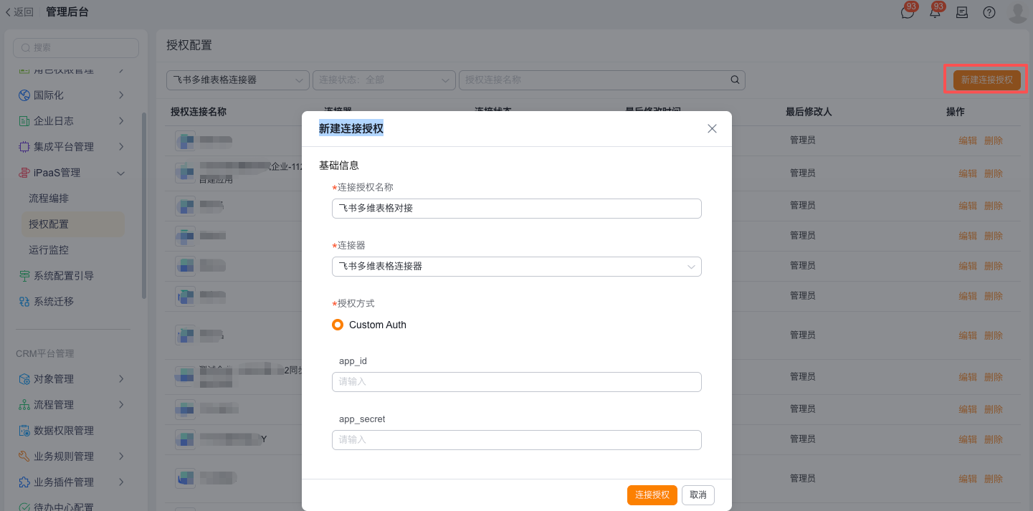Click the app_secret input field
This screenshot has height=511, width=1033.
tap(516, 440)
